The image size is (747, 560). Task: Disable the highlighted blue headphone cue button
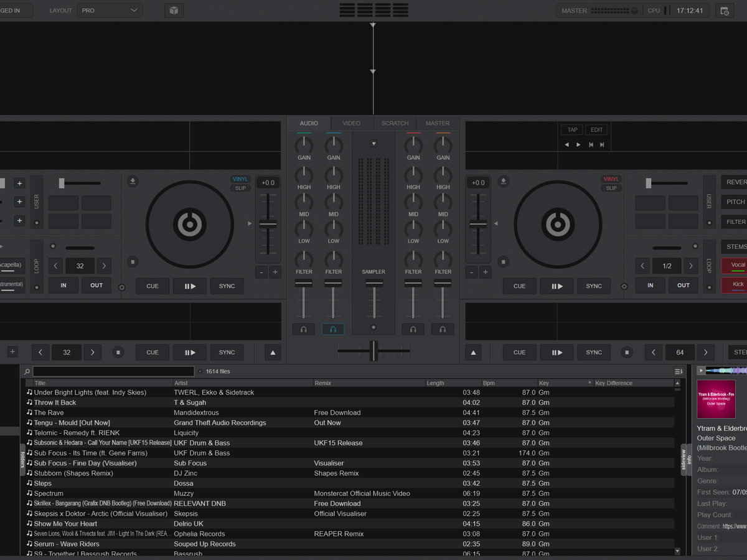click(x=333, y=329)
